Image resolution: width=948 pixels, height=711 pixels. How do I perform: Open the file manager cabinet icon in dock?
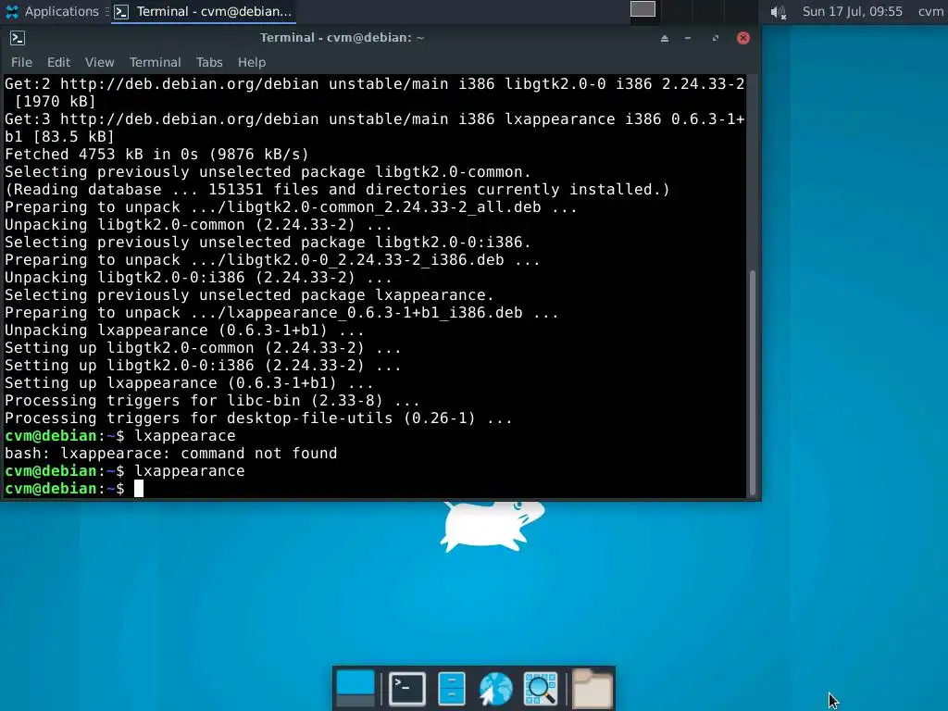[452, 689]
